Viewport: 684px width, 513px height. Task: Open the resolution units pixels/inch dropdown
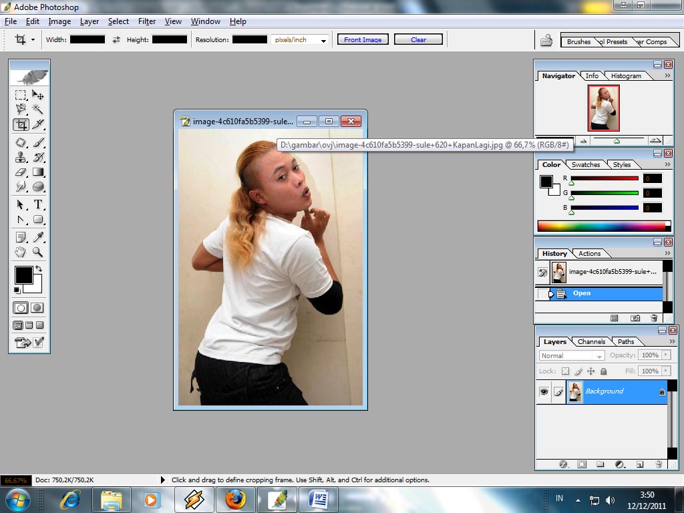323,40
